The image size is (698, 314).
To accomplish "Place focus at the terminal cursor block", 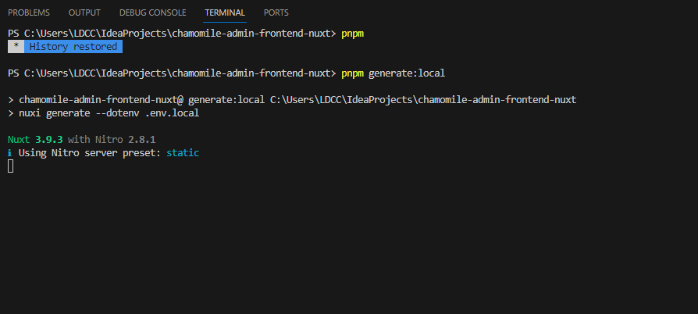I will pos(11,166).
